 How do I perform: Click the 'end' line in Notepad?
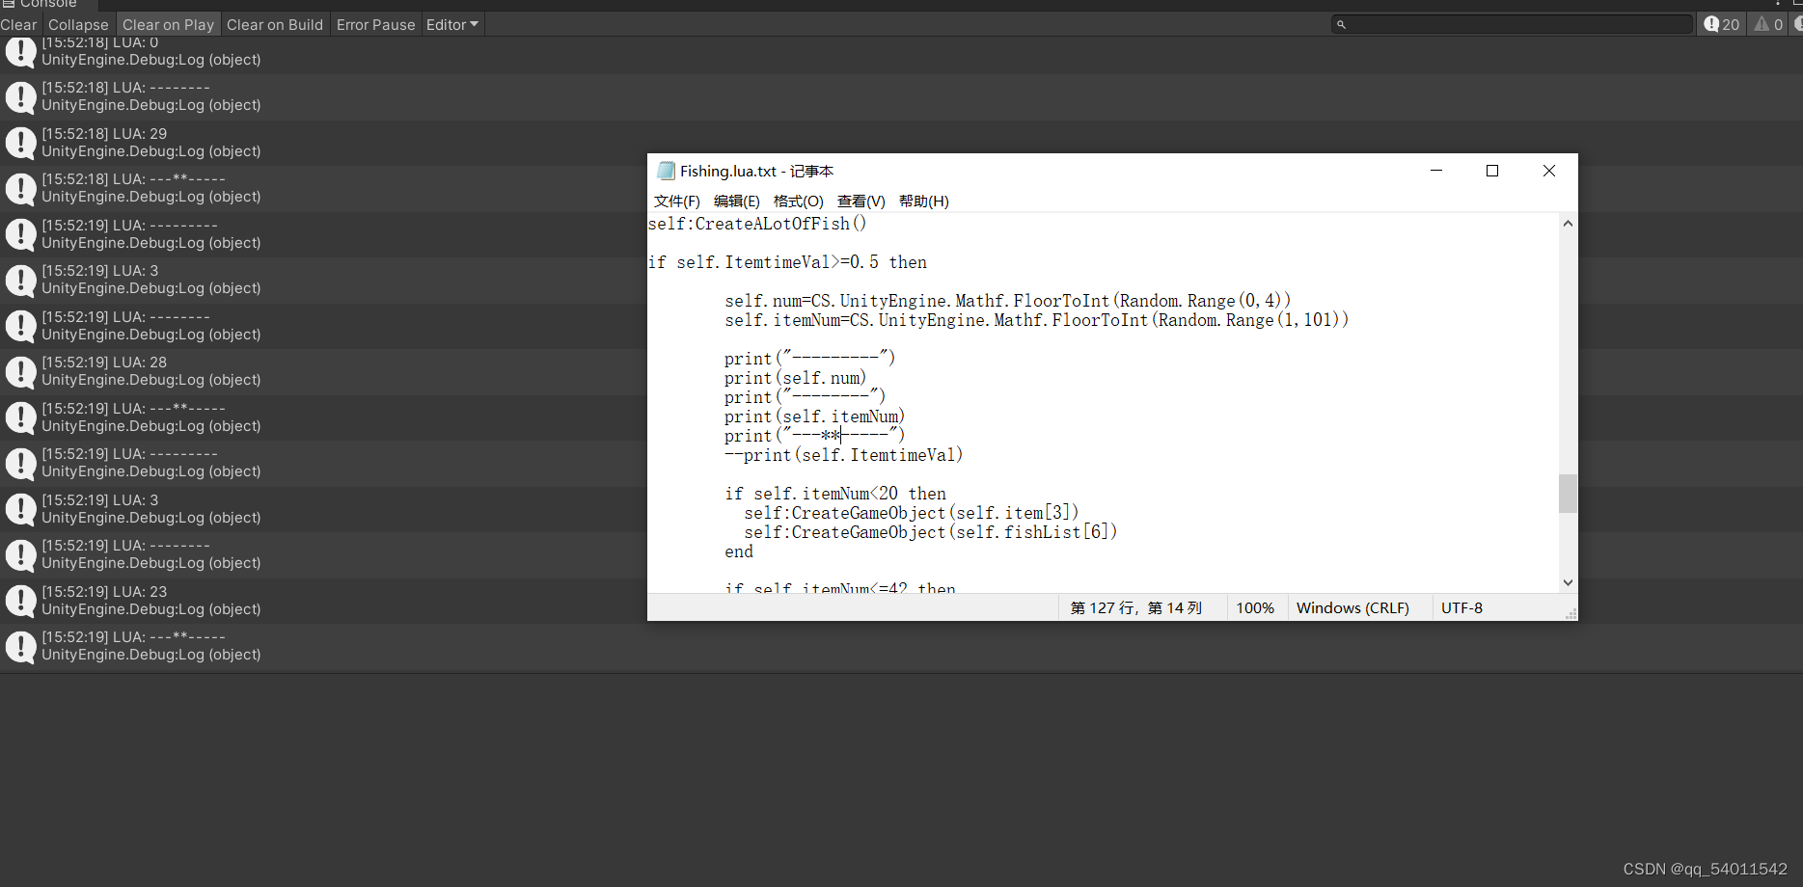point(739,551)
